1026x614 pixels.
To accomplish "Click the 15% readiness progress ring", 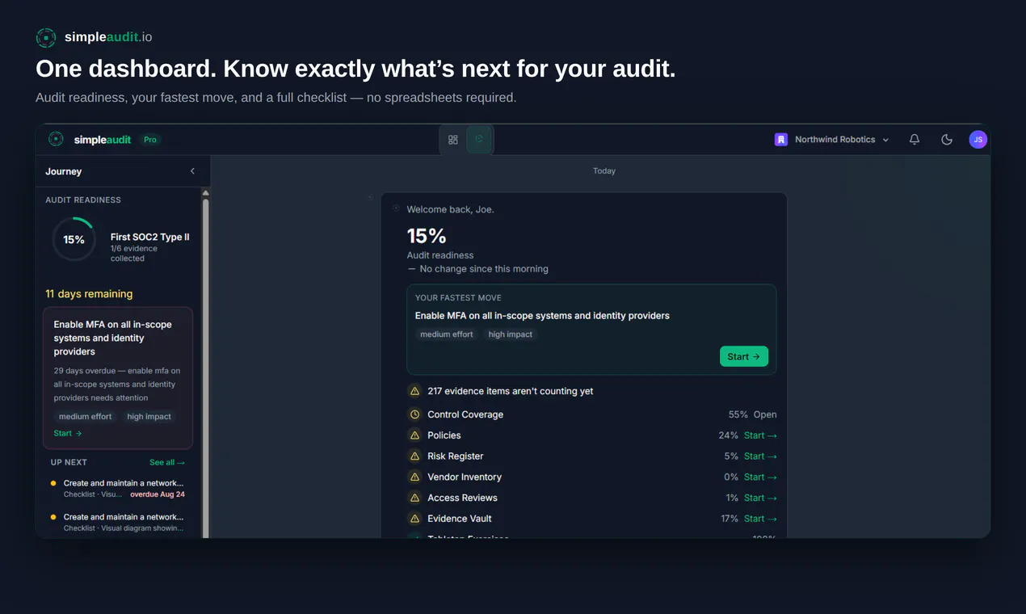I will pos(74,239).
